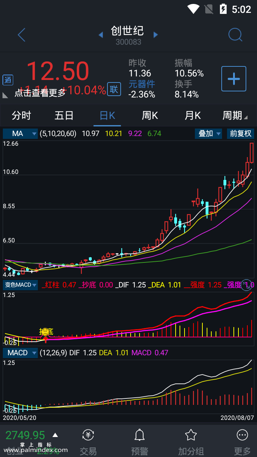
Task: Open the Wi-Fi status icon
Action: (x=193, y=9)
